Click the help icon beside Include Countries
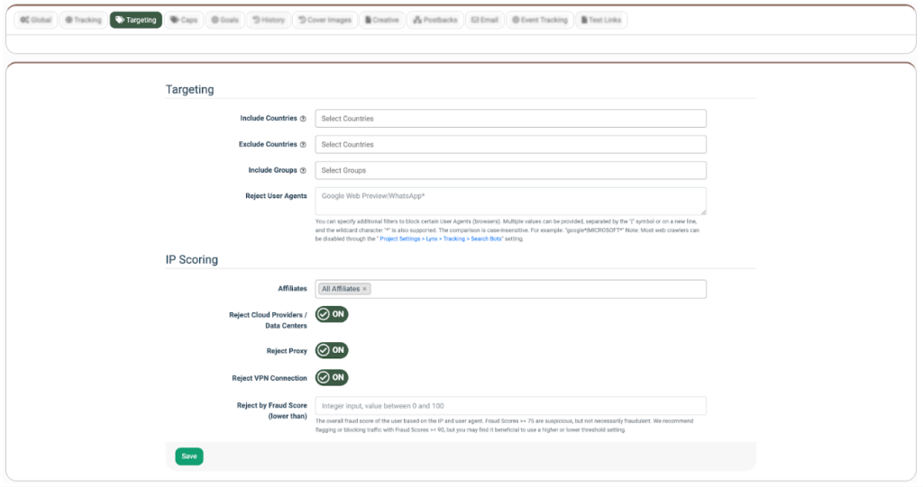Image resolution: width=923 pixels, height=487 pixels. pos(303,119)
